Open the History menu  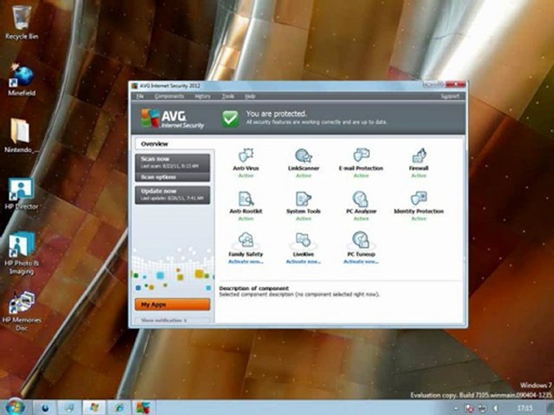(x=203, y=96)
